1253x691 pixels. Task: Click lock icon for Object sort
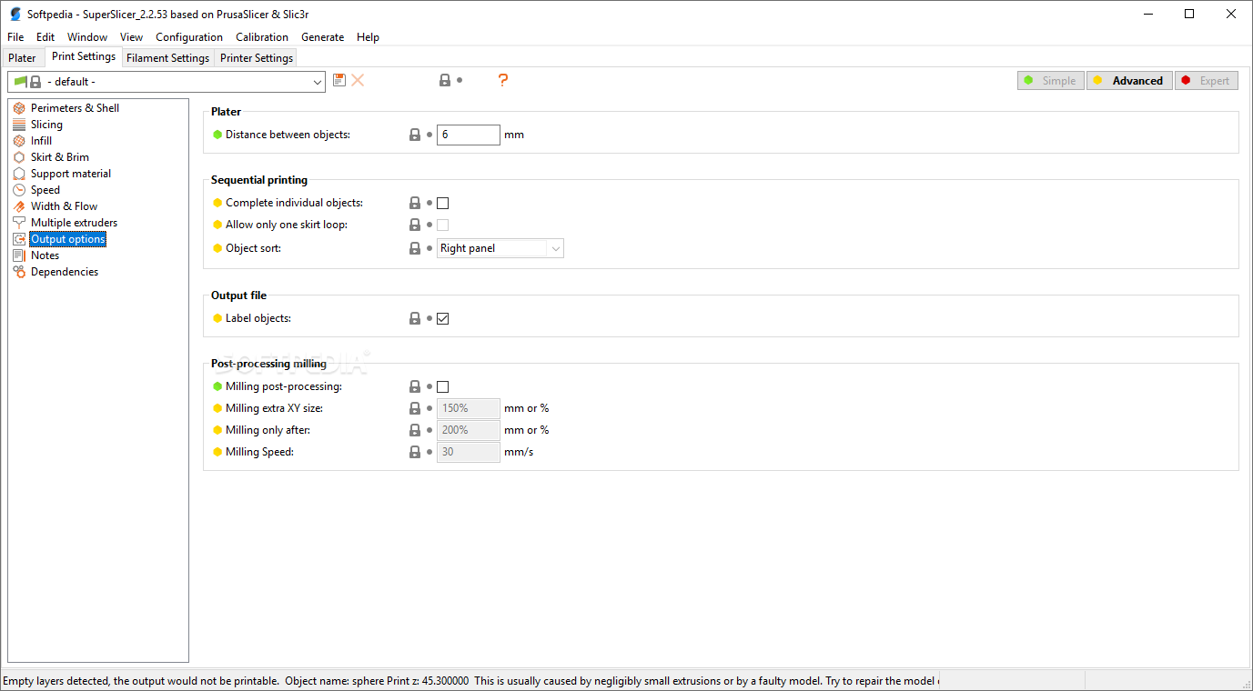(415, 248)
